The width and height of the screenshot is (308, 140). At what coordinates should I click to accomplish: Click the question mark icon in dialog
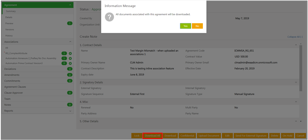click(x=109, y=17)
